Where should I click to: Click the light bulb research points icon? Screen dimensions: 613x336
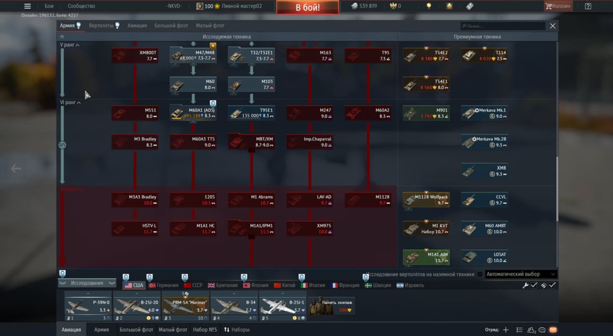tap(429, 6)
